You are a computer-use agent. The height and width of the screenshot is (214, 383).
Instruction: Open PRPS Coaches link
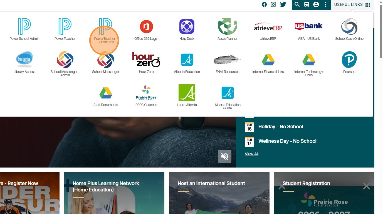coord(146,95)
